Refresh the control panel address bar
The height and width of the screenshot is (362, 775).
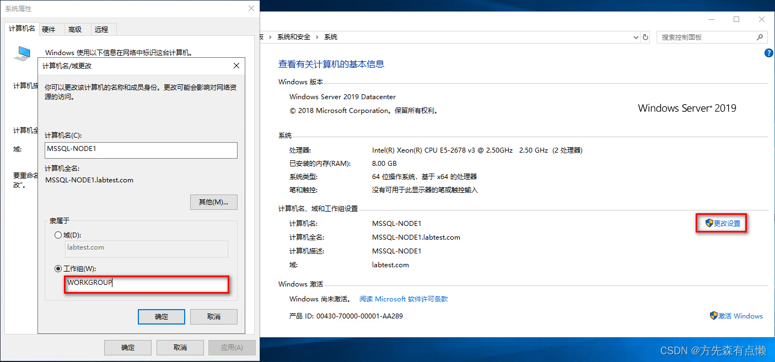click(646, 37)
